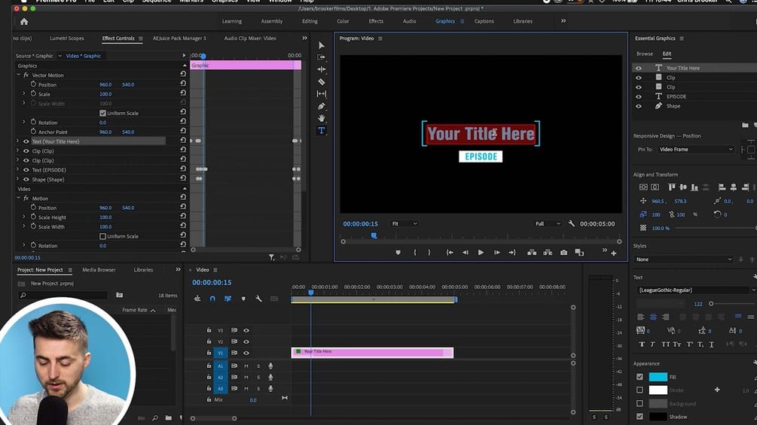Switch to the Color workspace
The height and width of the screenshot is (425, 757).
[343, 21]
